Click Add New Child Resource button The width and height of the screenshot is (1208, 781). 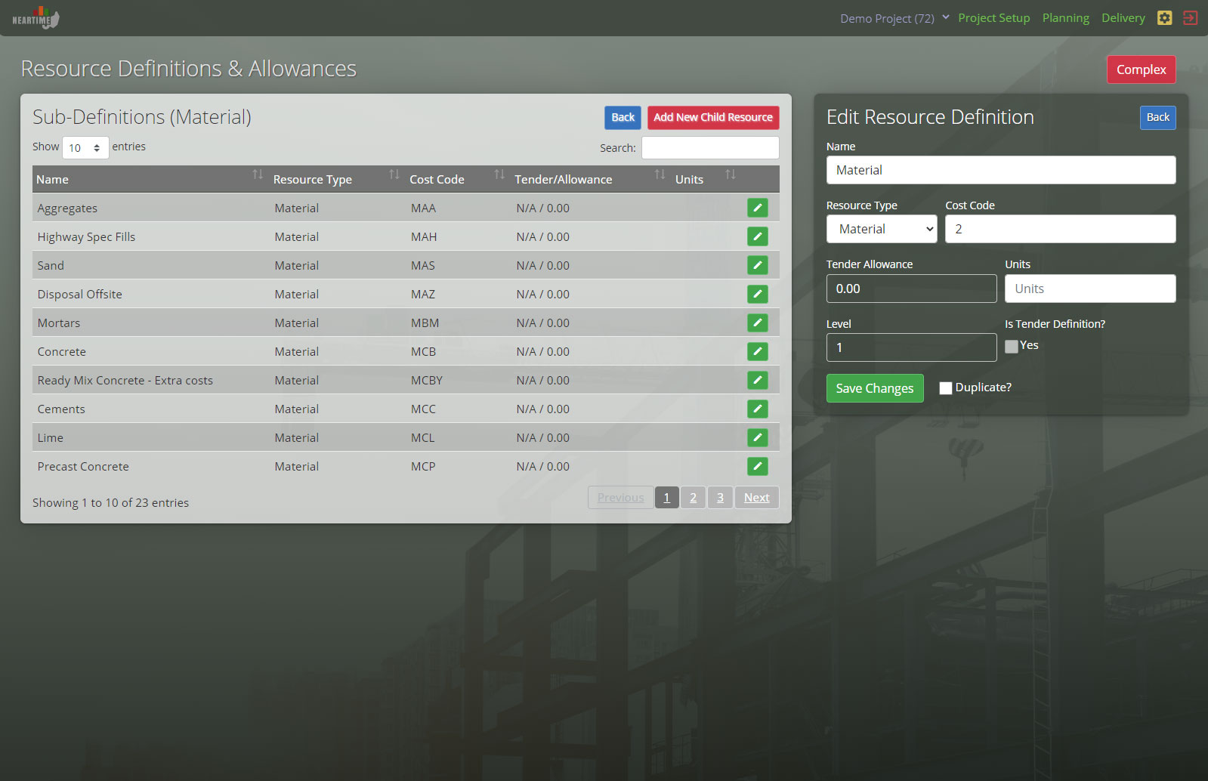pos(712,118)
